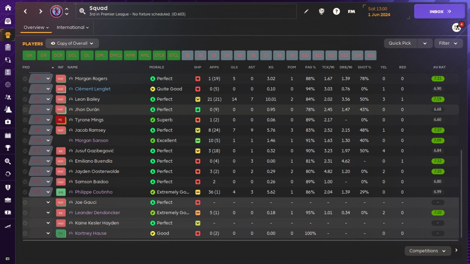Open the notifications icon showing 4

point(457,27)
